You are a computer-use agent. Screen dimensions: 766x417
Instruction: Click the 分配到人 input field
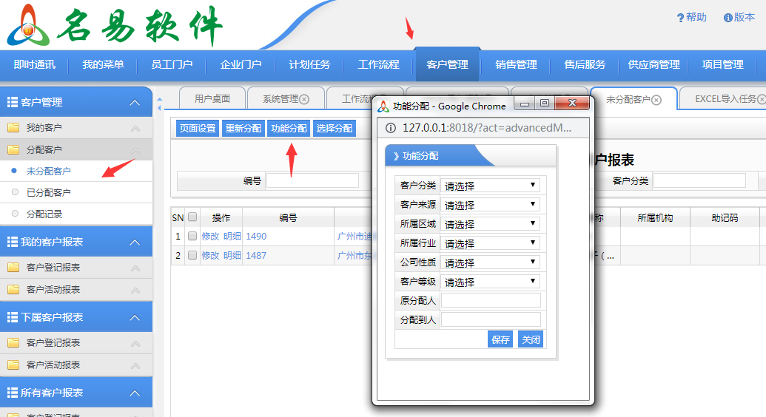point(491,319)
